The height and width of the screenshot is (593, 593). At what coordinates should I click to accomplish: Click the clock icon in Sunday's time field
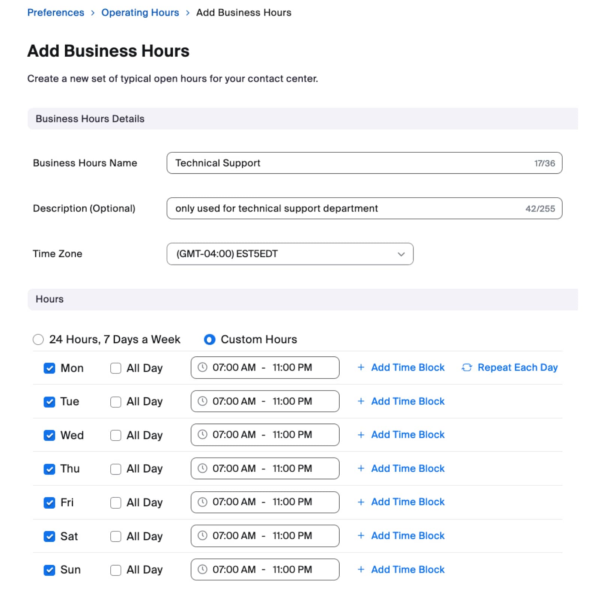coord(202,569)
